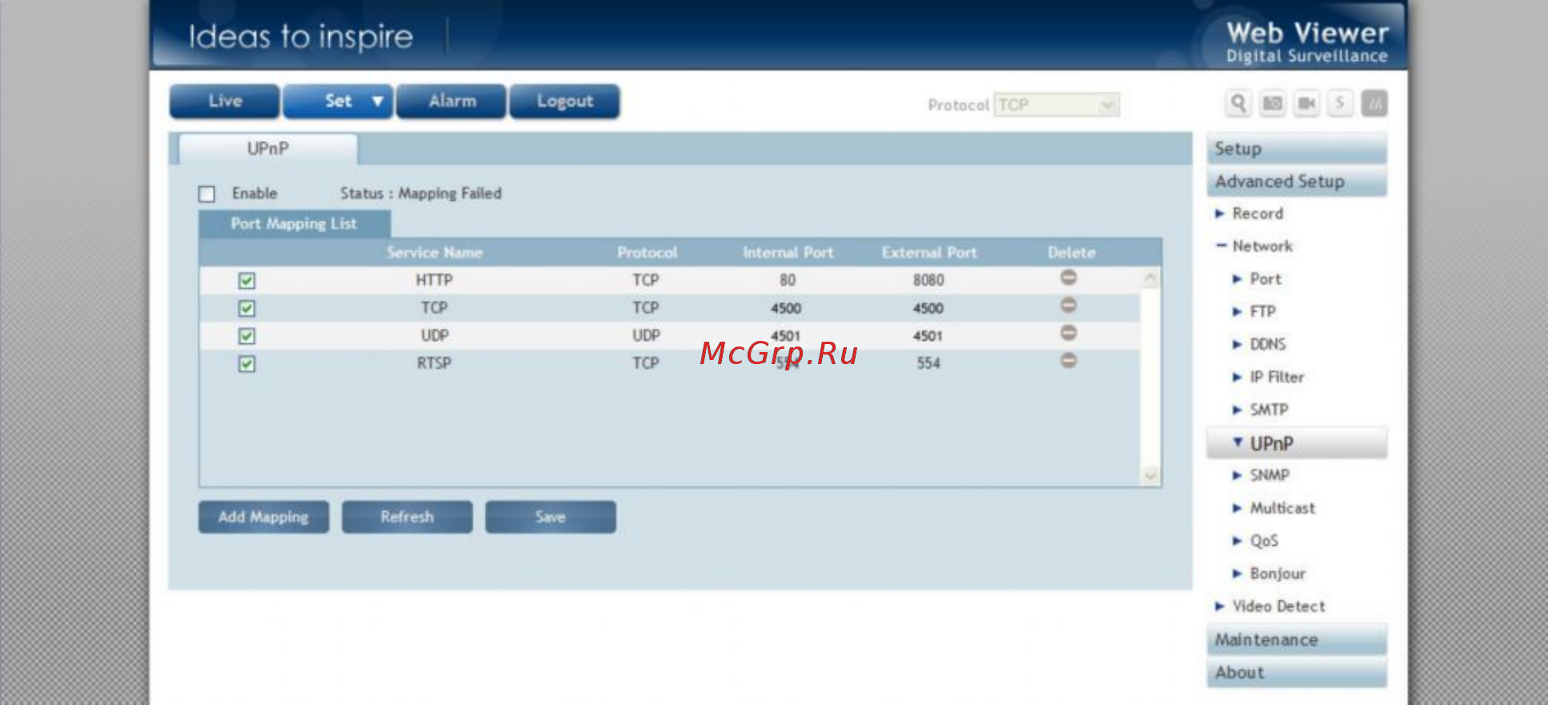This screenshot has height=705, width=1548.
Task: Open Port settings in sidebar
Action: pyautogui.click(x=1257, y=279)
